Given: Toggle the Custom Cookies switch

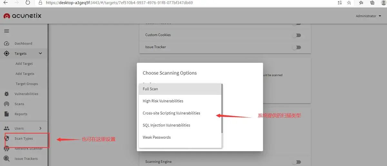Looking at the screenshot, I should point(297,35).
